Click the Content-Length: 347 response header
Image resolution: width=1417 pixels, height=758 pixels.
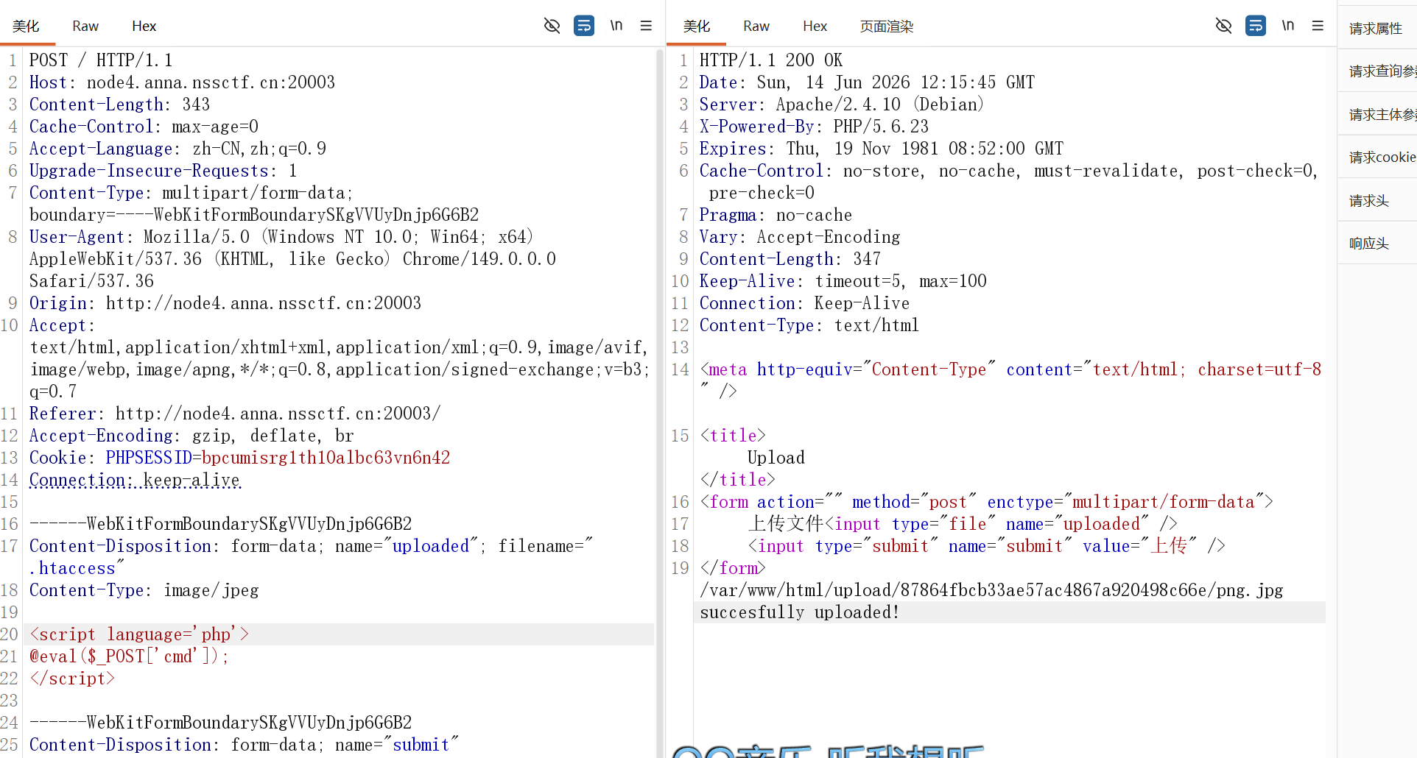[790, 259]
